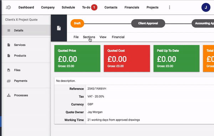Open Contacts in the top bar
214x136 pixels.
point(111,7)
